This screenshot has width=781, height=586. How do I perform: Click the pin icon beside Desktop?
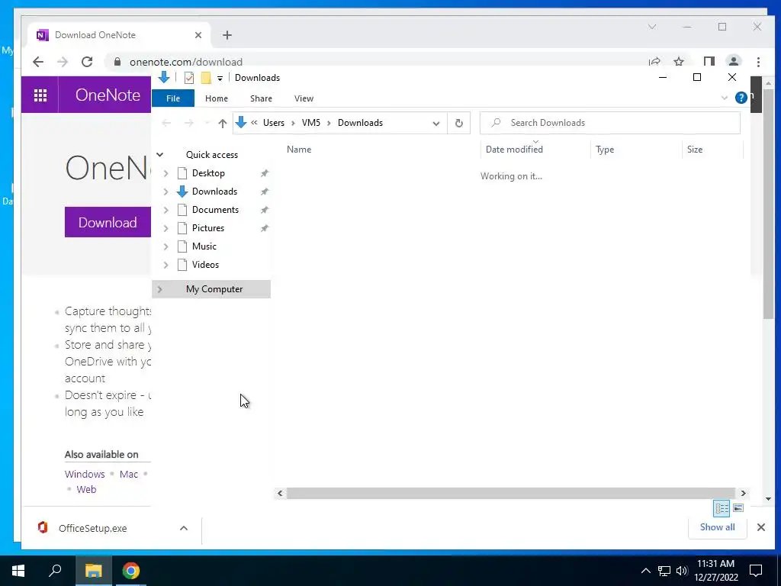265,173
